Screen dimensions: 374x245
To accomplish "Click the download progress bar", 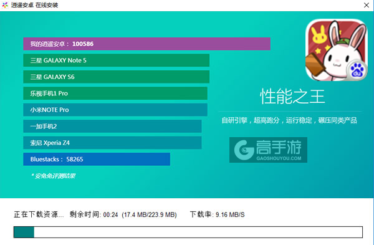I will [188, 232].
